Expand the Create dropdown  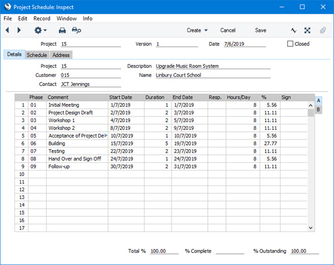[x=197, y=30]
